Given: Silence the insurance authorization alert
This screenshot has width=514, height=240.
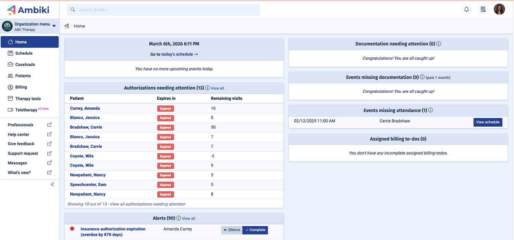Looking at the screenshot, I should (232, 230).
